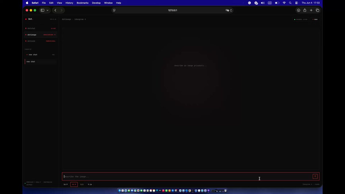Open Control Center icon in menu bar
The image size is (345, 194).
[297, 3]
